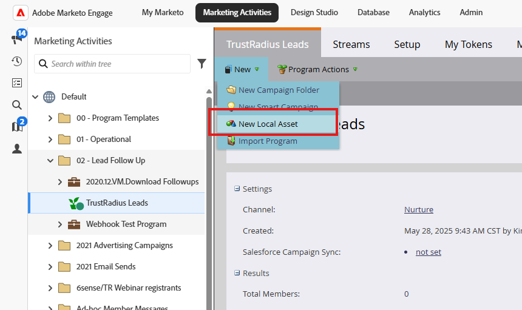Collapse the 02 - Lead Follow Up folder
522x310 pixels.
pos(50,161)
